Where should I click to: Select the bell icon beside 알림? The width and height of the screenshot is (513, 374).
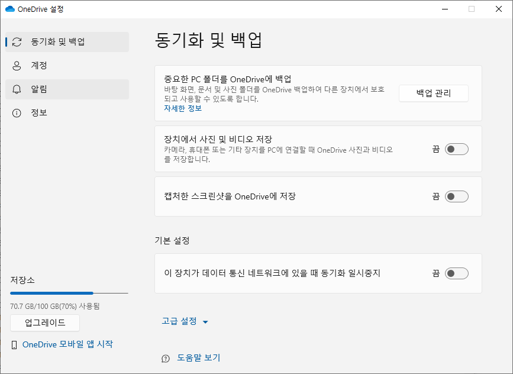pyautogui.click(x=17, y=89)
